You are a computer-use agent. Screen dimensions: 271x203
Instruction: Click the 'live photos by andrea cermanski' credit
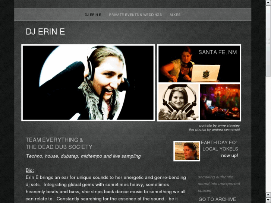(x=214, y=129)
